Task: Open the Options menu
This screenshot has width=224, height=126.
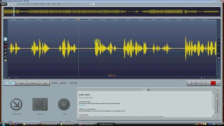Action: point(43,4)
